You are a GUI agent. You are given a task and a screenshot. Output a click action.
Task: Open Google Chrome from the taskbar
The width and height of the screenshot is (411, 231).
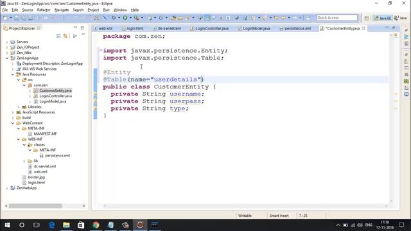[96, 225]
